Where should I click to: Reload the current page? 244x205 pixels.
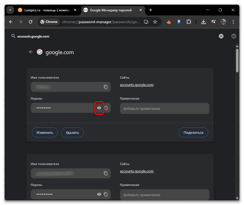tap(31, 22)
